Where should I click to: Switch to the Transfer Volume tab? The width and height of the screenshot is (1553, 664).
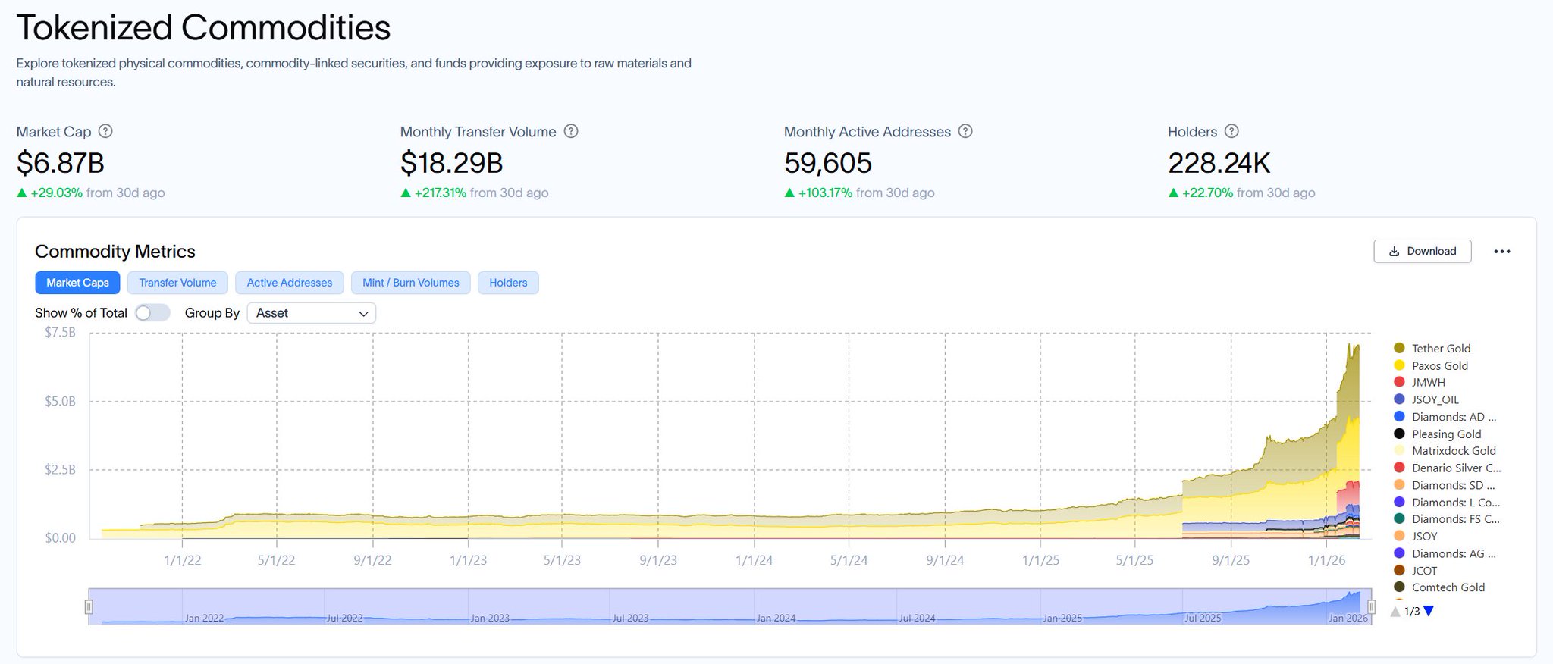tap(177, 283)
